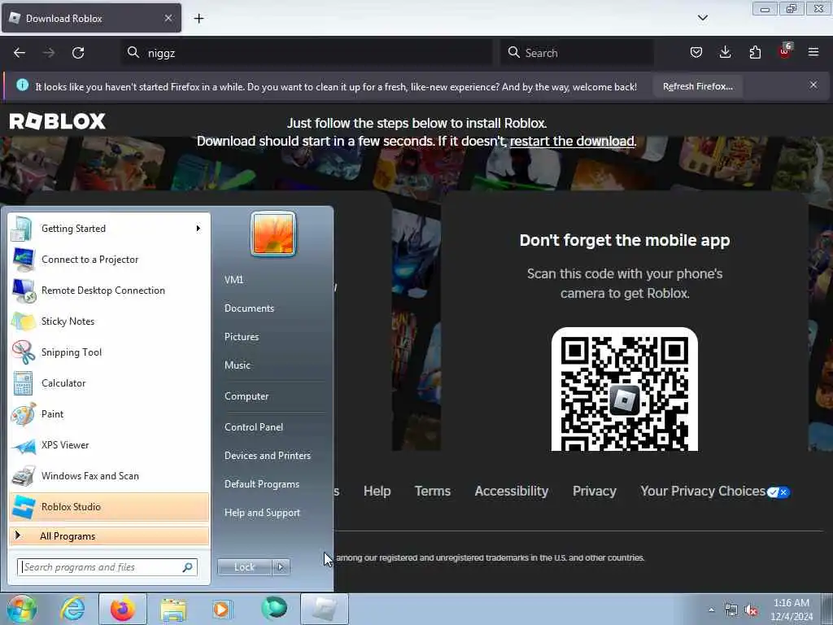Click the green globe taskbar icon
Viewport: 833px width, 625px height.
pos(273,609)
